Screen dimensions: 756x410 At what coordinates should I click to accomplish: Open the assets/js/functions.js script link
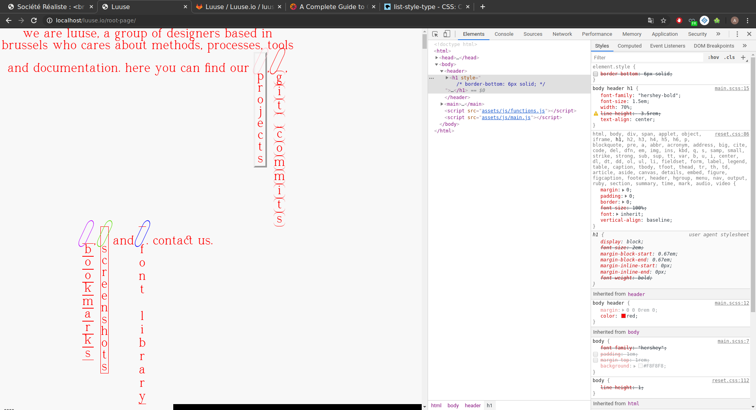(x=513, y=111)
